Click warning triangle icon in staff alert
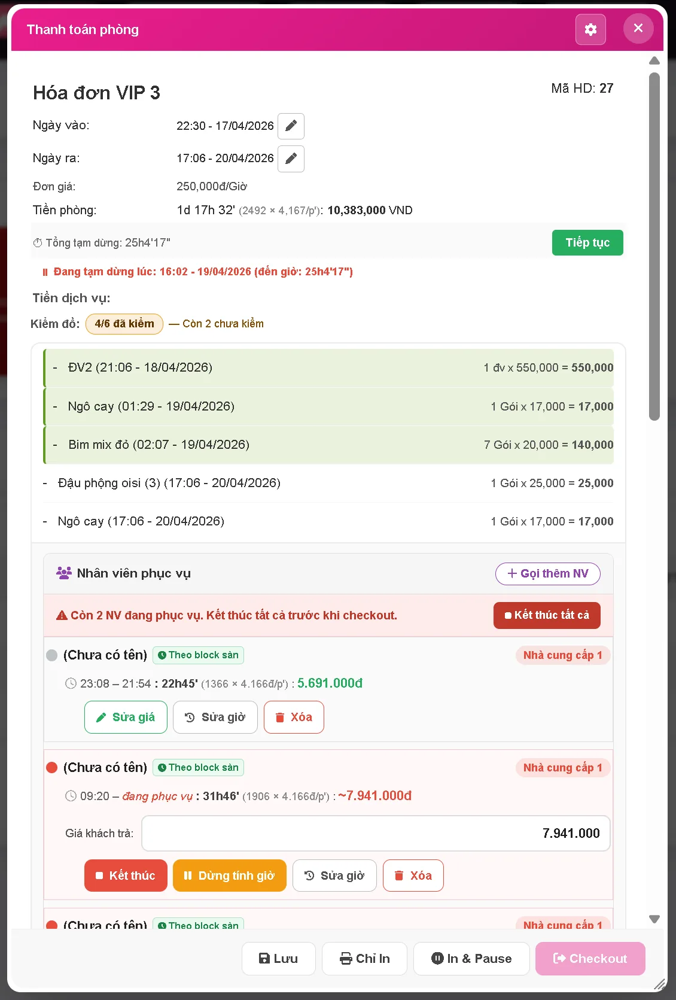Screen dimensions: 676x1000 62,615
